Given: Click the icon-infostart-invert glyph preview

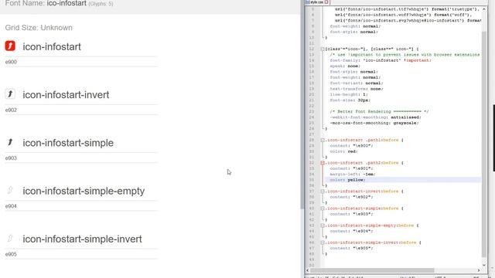Looking at the screenshot, I should 10,94.
